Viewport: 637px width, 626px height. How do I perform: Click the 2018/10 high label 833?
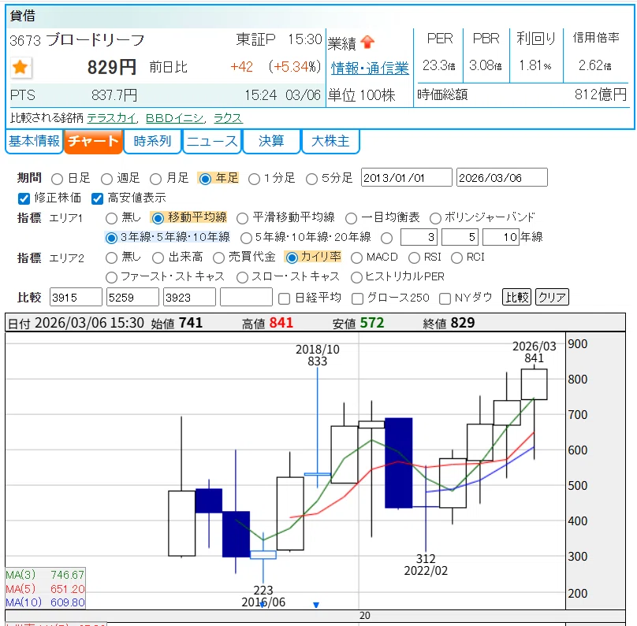click(317, 361)
